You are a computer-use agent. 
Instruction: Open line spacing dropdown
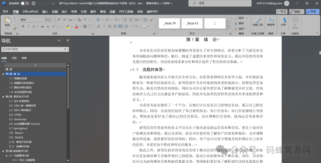click(x=127, y=26)
